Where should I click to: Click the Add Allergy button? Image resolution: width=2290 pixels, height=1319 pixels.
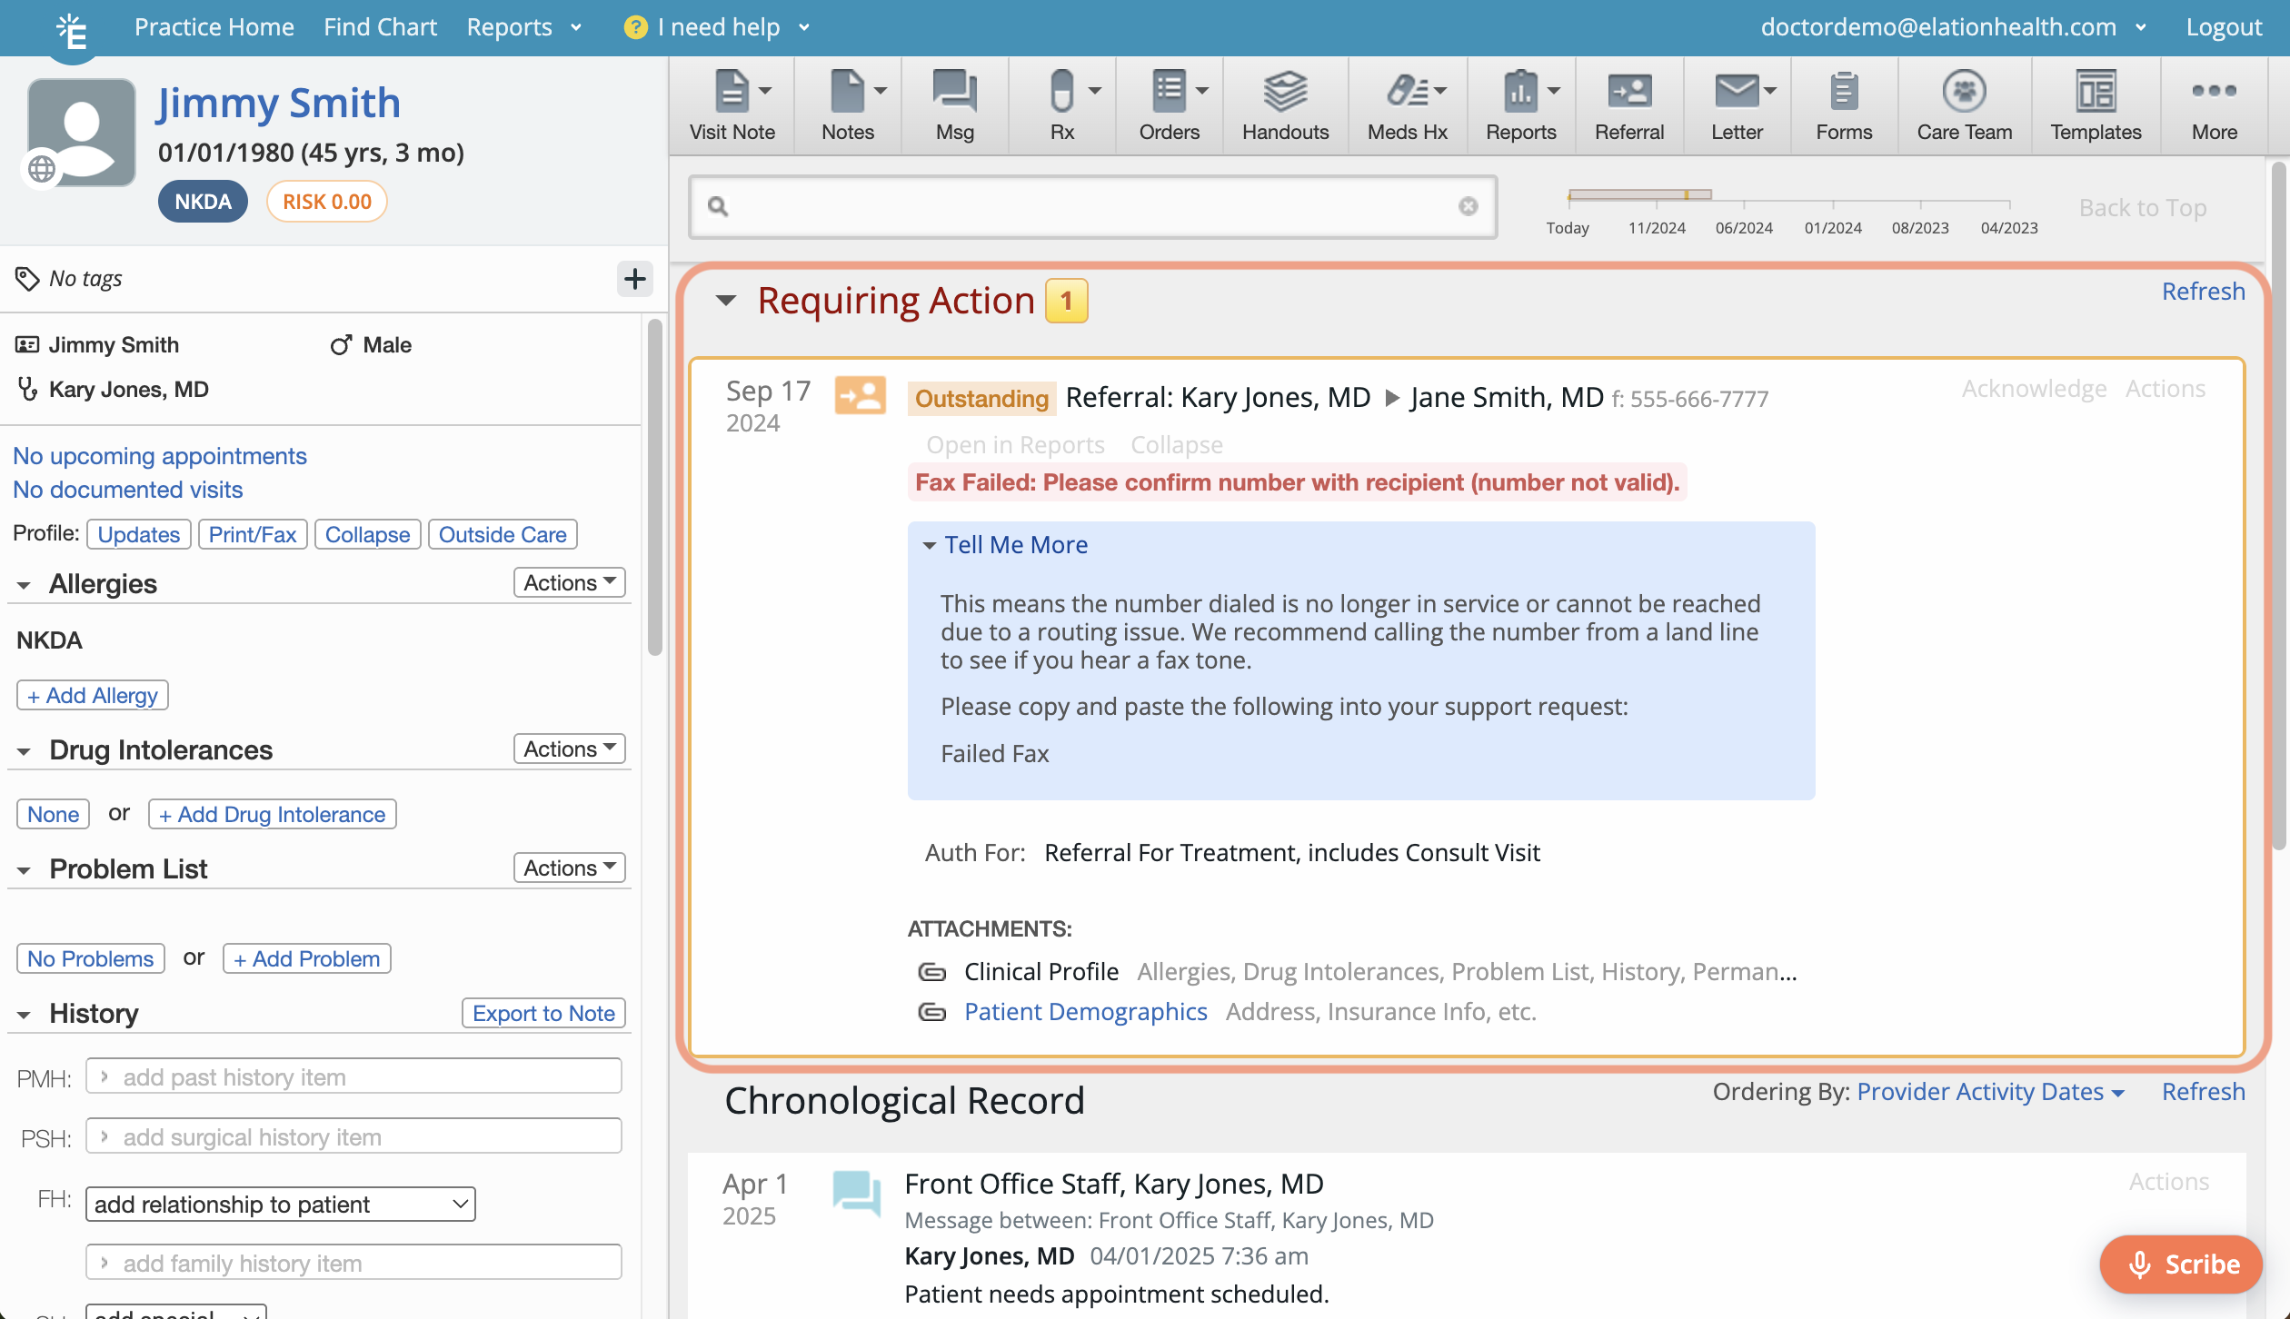coord(91,694)
